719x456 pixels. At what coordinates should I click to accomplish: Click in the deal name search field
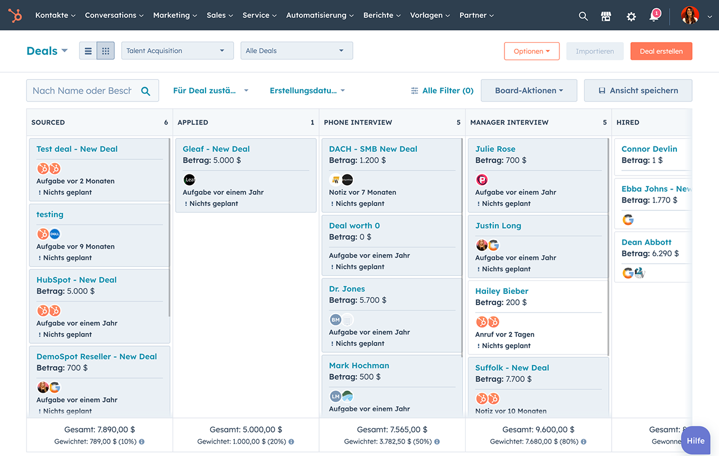click(x=82, y=91)
